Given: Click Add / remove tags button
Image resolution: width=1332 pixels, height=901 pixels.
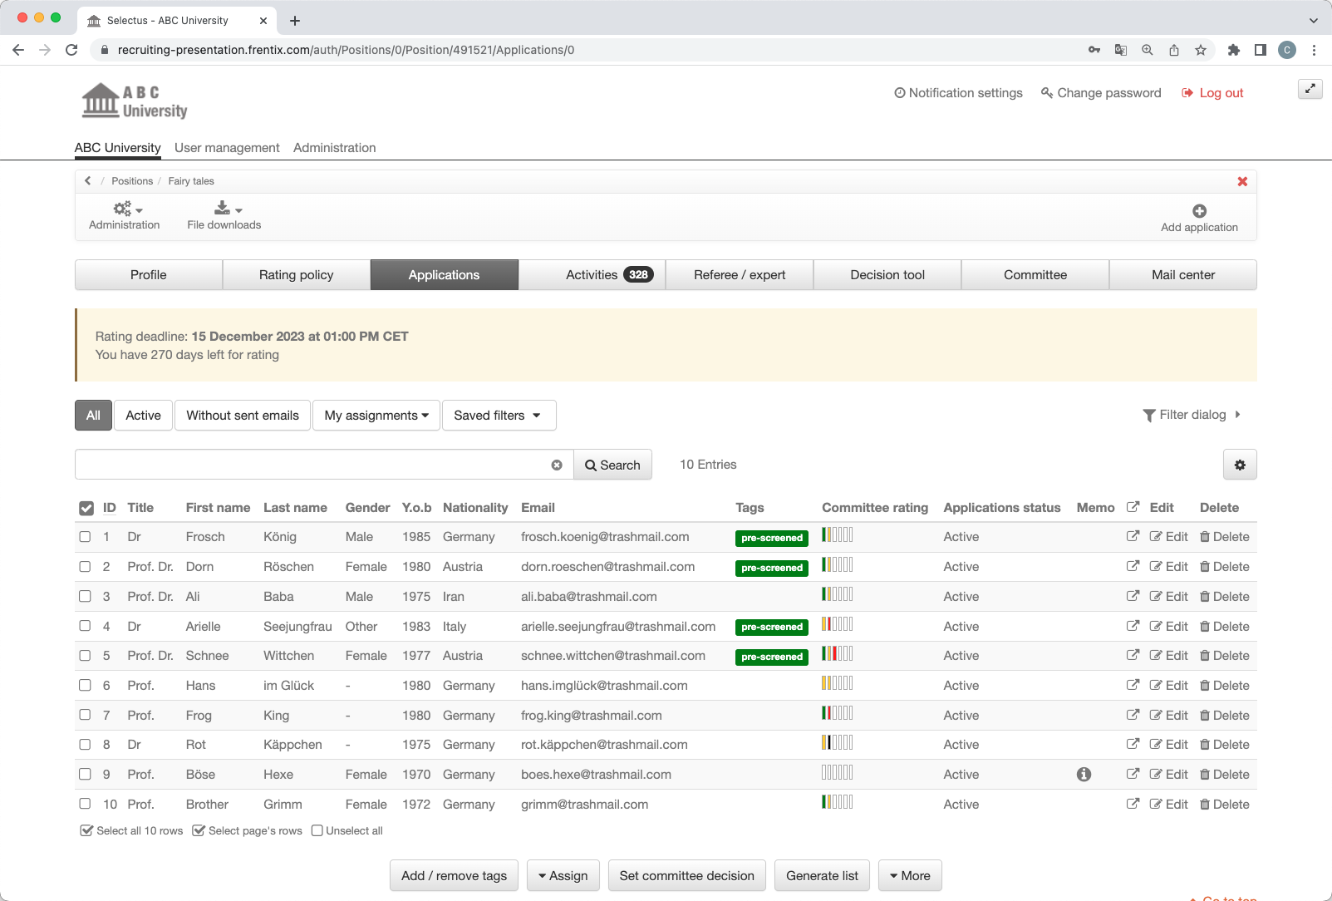Looking at the screenshot, I should 455,875.
